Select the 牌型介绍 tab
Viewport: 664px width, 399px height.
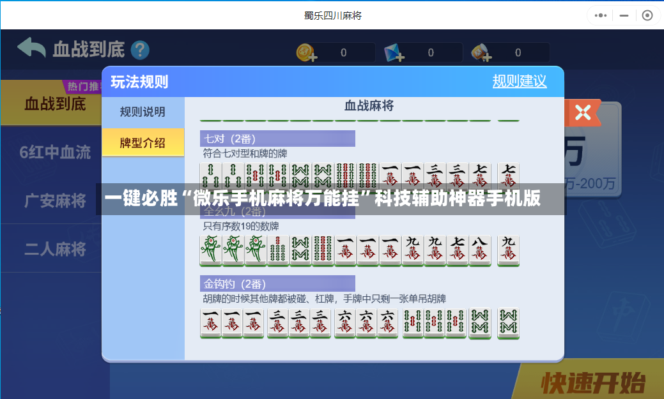coord(143,143)
